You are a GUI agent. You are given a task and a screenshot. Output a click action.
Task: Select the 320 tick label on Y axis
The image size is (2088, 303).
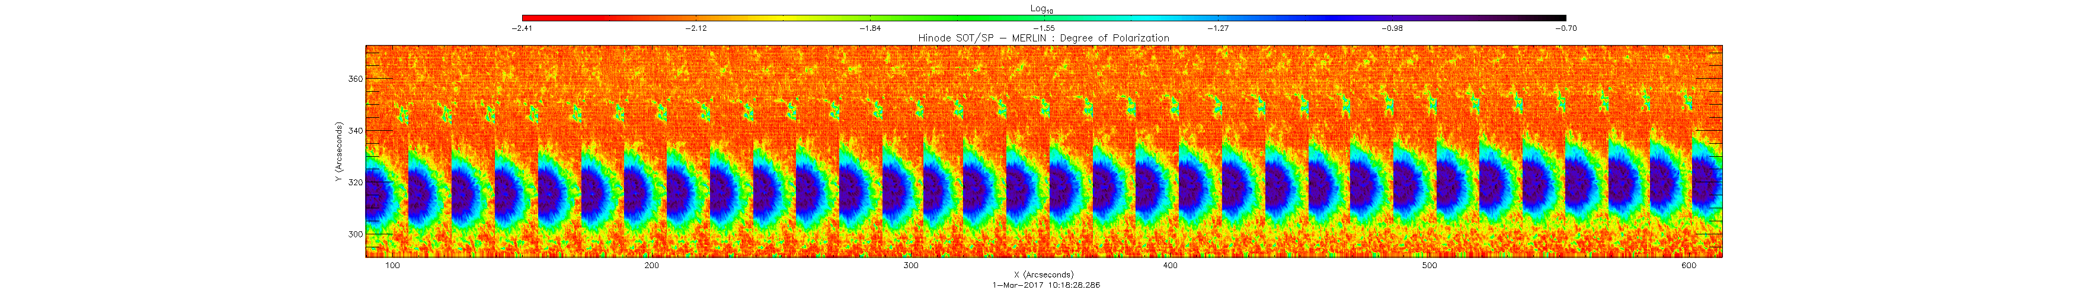click(x=355, y=183)
